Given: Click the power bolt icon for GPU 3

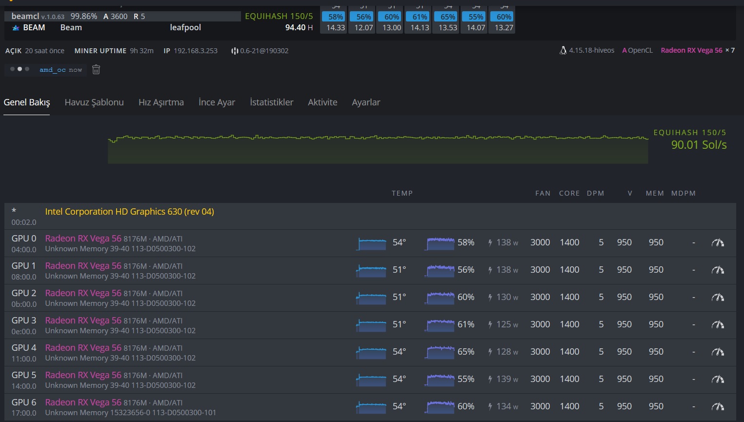Looking at the screenshot, I should (x=490, y=324).
